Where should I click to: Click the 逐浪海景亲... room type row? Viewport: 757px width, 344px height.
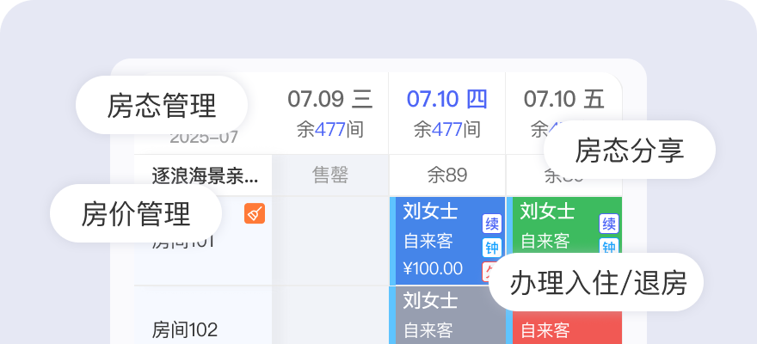[x=203, y=175]
